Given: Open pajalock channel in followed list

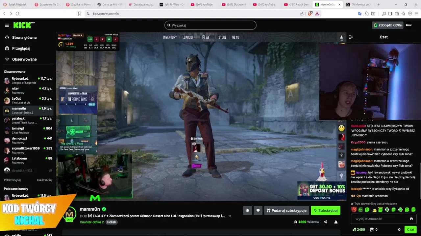Looking at the screenshot, I should [x=28, y=120].
